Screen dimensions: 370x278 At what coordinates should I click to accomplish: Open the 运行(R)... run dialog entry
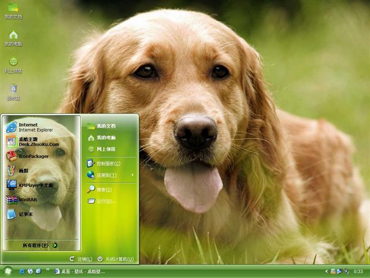[x=102, y=201]
